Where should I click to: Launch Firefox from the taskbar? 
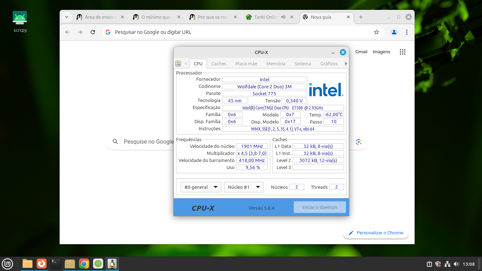pyautogui.click(x=42, y=264)
